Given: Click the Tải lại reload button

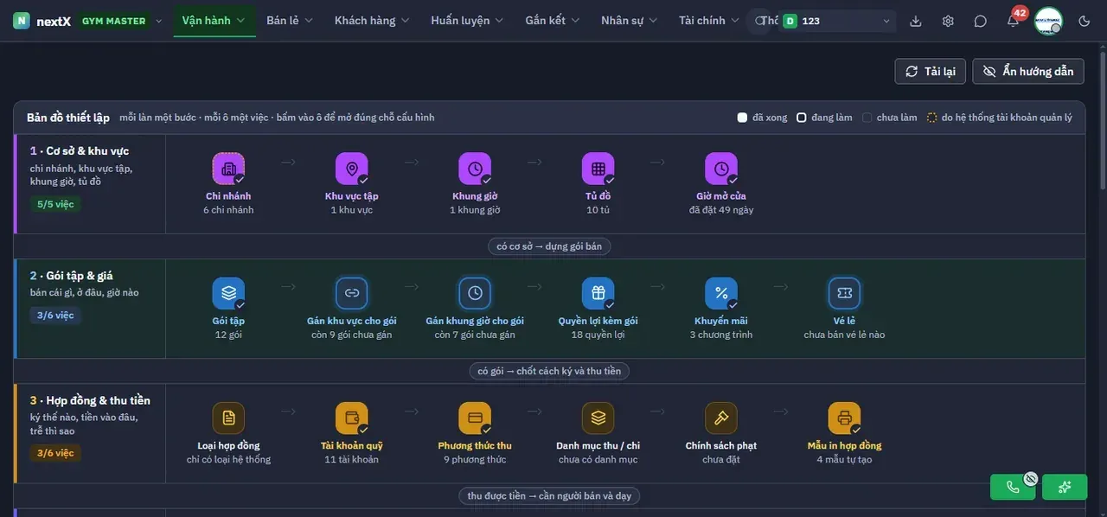Looking at the screenshot, I should click(x=931, y=71).
